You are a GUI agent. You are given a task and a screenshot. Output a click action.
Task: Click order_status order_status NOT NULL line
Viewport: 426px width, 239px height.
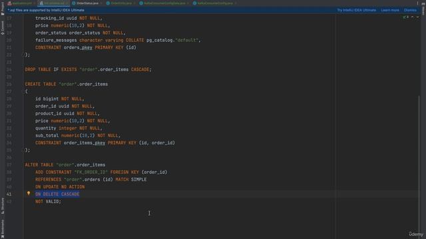pyautogui.click(x=81, y=33)
